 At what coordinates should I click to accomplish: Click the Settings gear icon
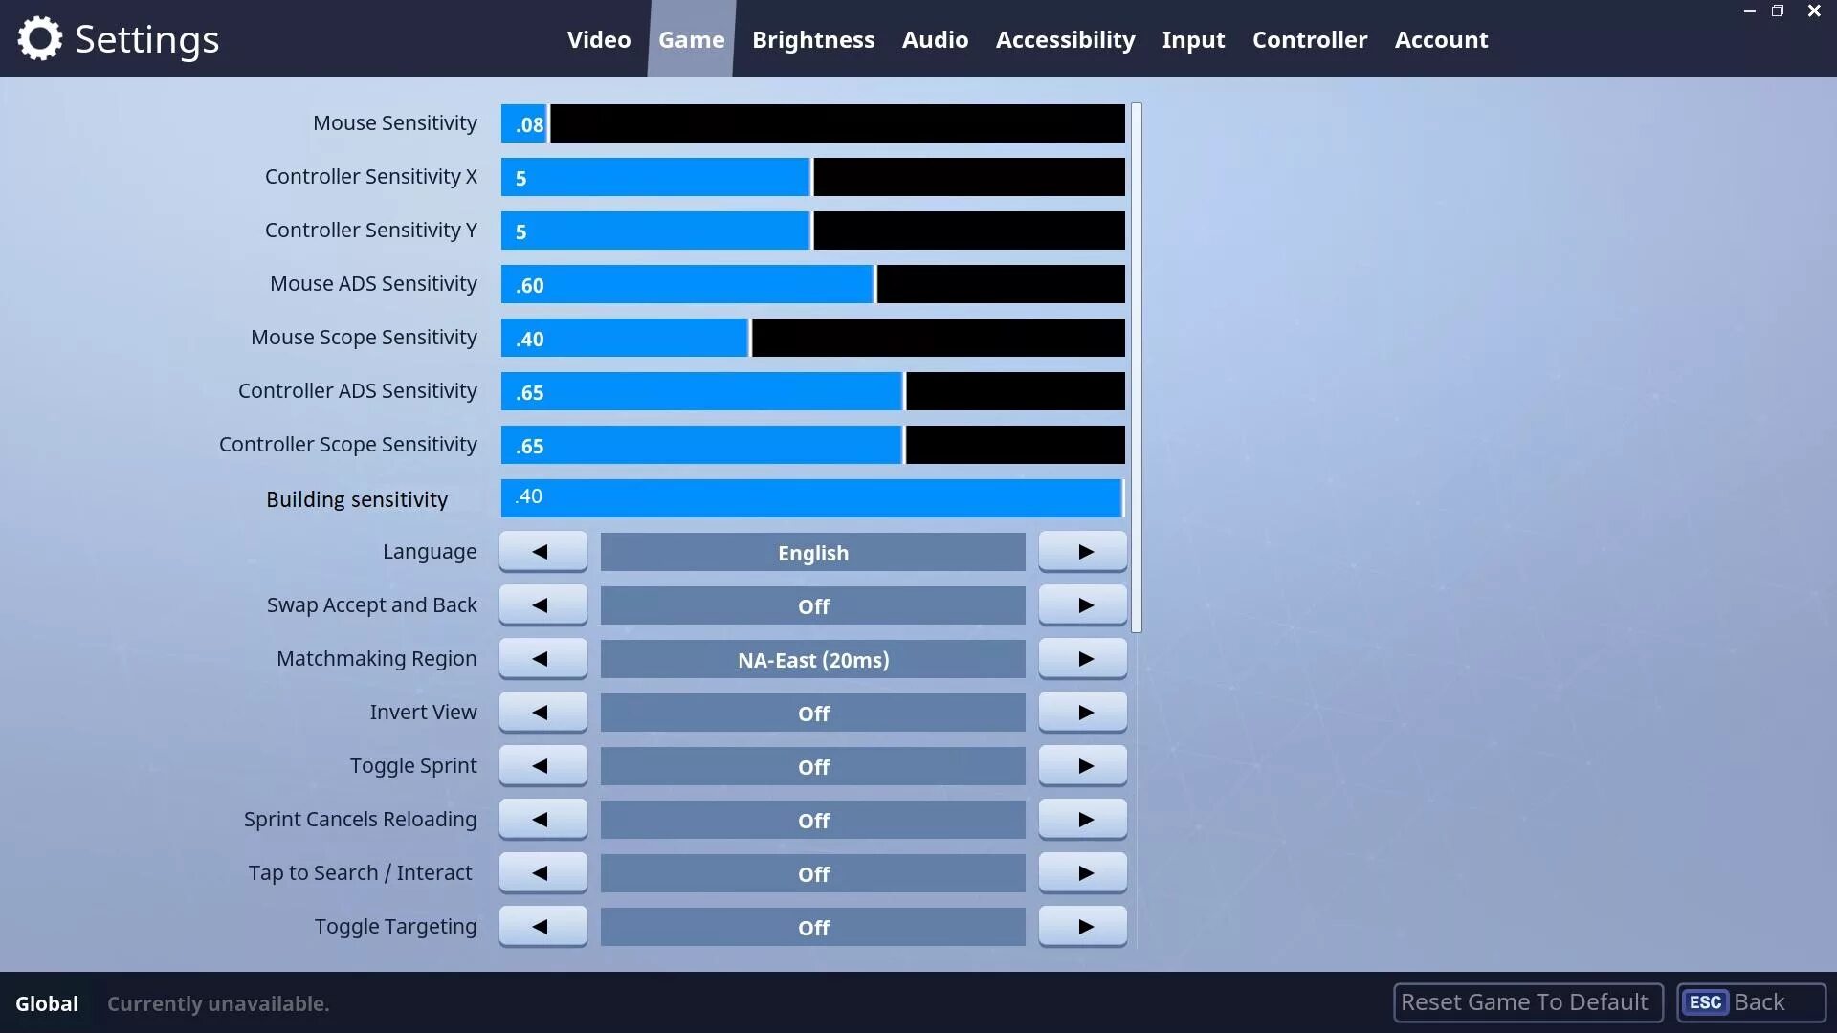[x=36, y=38]
